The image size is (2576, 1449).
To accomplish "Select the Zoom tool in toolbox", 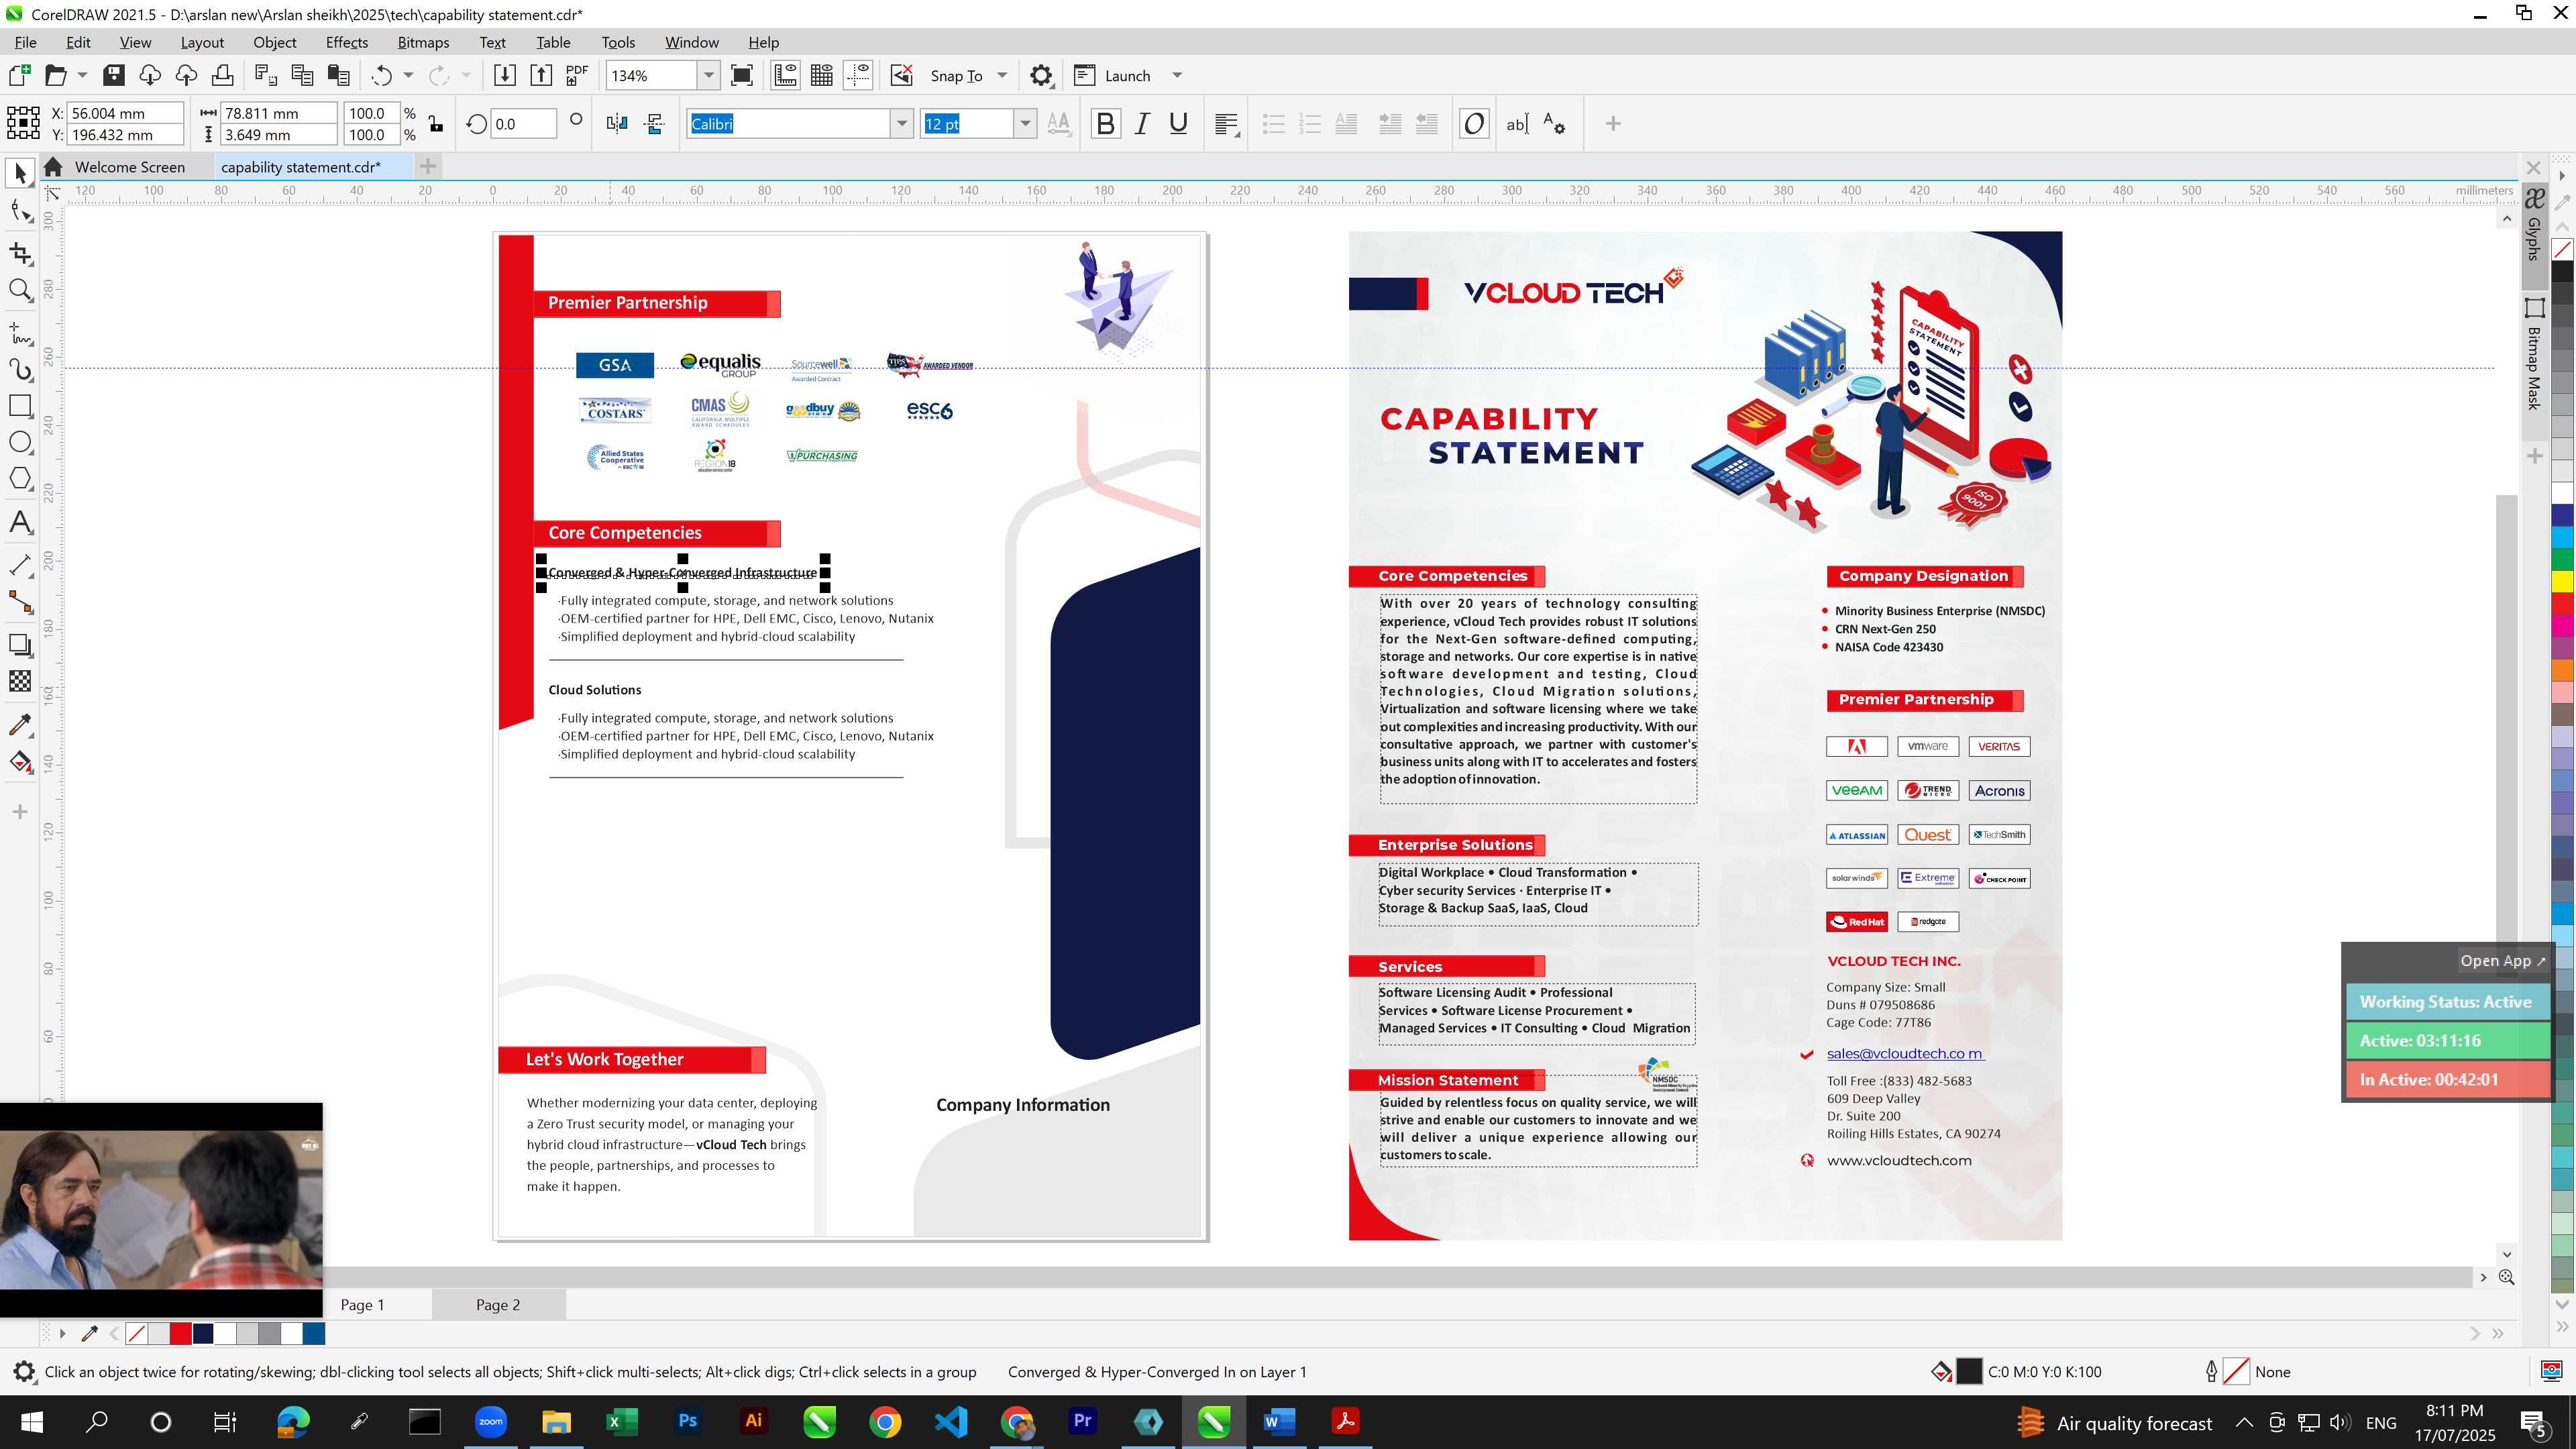I will [20, 290].
